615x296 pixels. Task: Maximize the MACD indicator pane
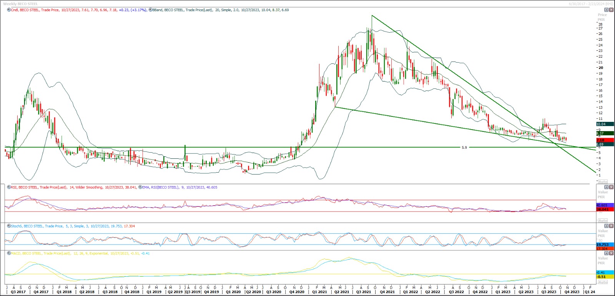click(x=607, y=253)
